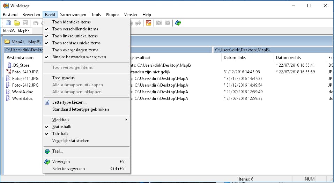Click the Open folder toolbar icon

(17, 23)
